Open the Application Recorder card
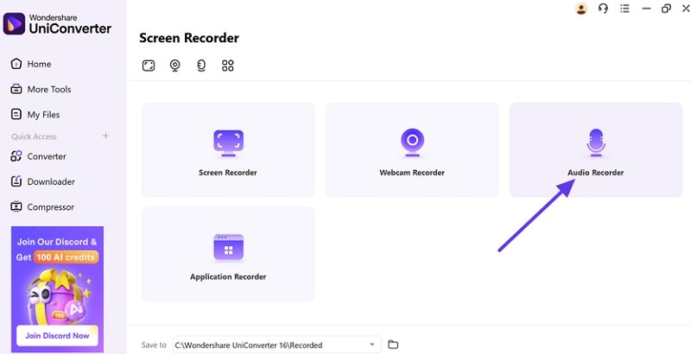This screenshot has height=354, width=691. [228, 254]
